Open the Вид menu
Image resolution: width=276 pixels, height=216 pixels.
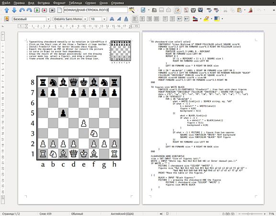31,3
